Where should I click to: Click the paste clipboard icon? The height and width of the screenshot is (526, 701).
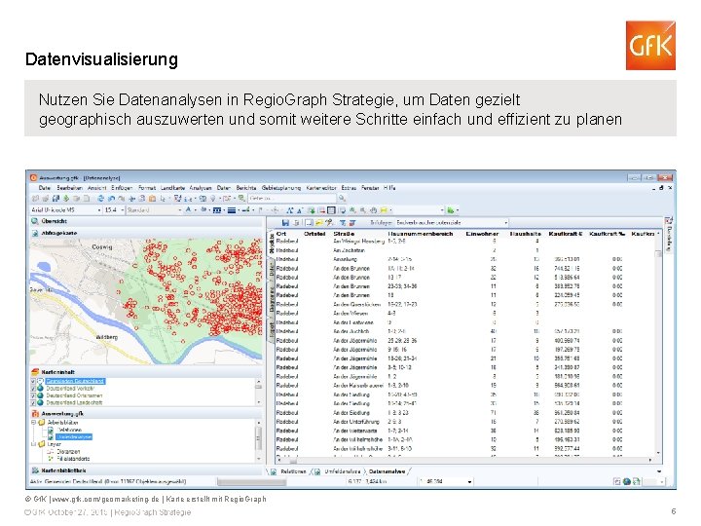click(152, 198)
